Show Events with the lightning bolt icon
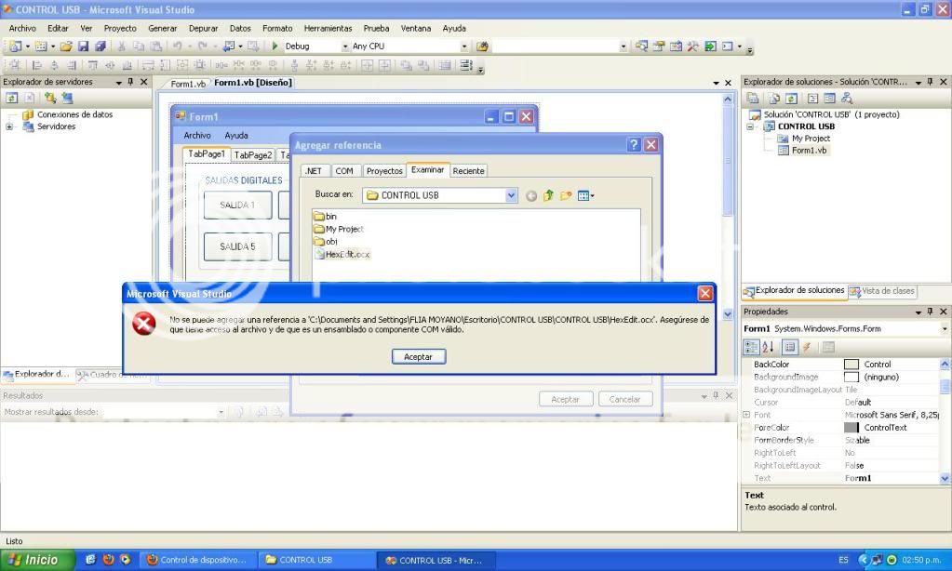 (x=806, y=347)
